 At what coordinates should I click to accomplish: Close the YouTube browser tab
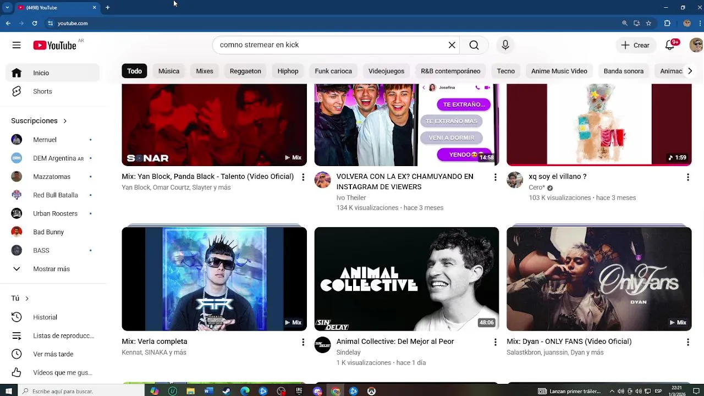[x=94, y=8]
